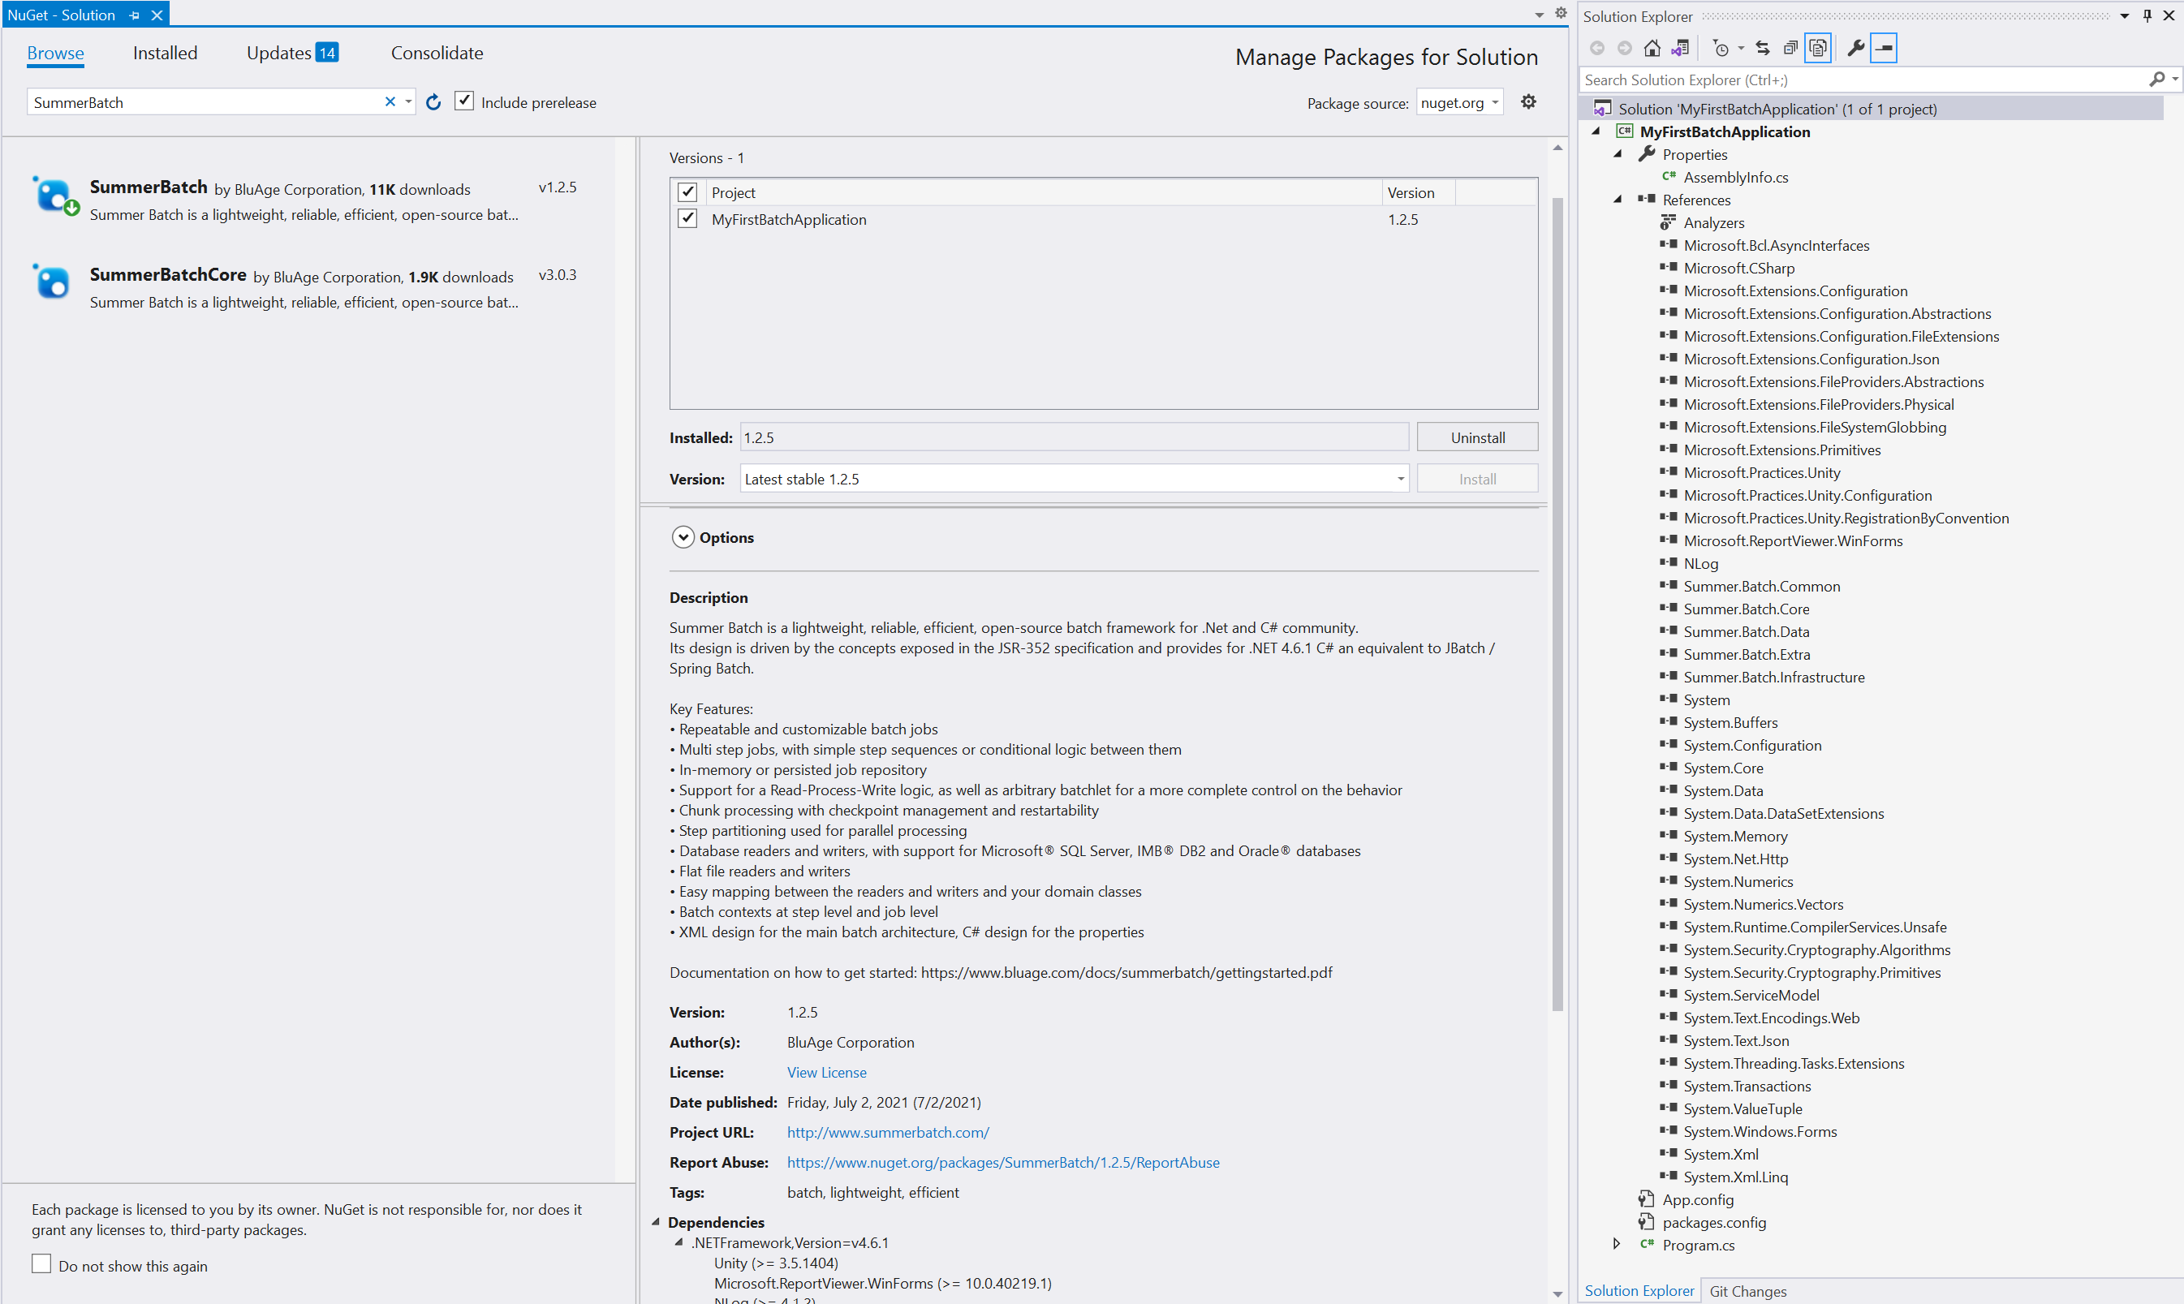The image size is (2184, 1304).
Task: Open Properties wrench in Solution Explorer toolbar
Action: pos(1855,49)
